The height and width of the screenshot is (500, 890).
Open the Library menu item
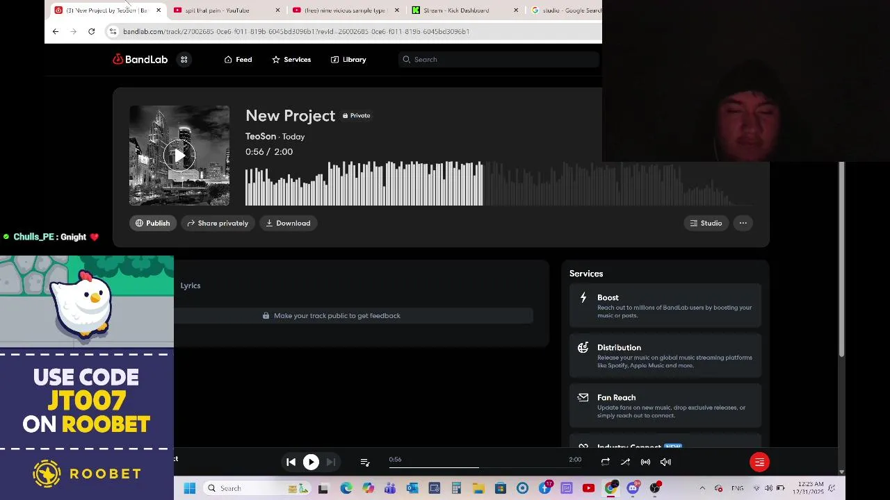click(x=348, y=60)
